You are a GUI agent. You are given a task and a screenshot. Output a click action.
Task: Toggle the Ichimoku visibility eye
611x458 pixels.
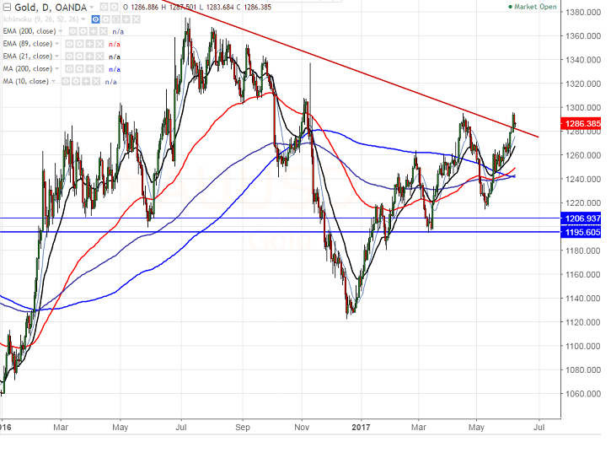tap(95, 19)
